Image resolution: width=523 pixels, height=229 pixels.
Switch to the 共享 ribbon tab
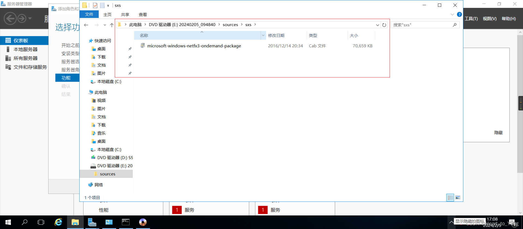pyautogui.click(x=125, y=14)
